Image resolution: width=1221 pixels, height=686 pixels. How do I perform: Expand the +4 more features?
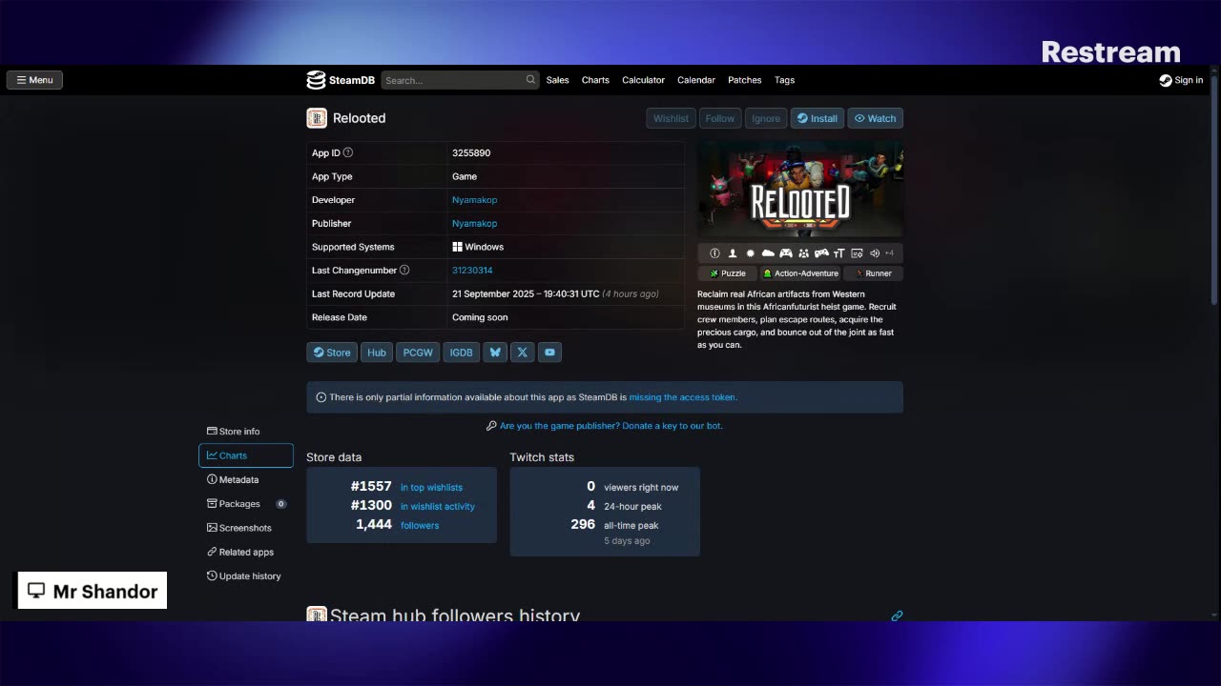tap(889, 253)
